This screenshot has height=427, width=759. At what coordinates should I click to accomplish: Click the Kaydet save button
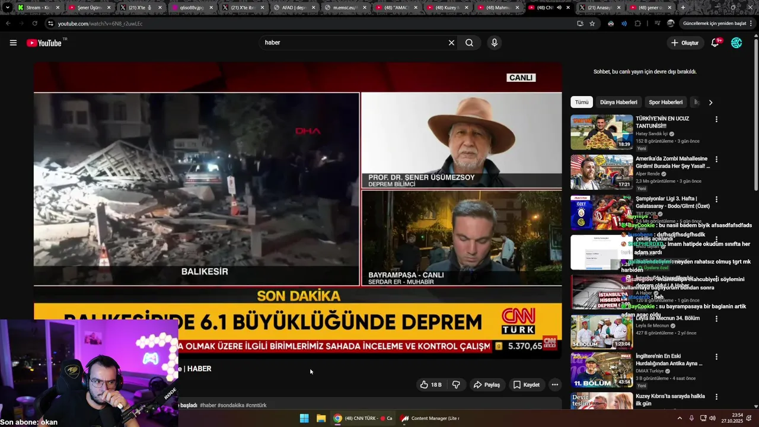(x=526, y=385)
